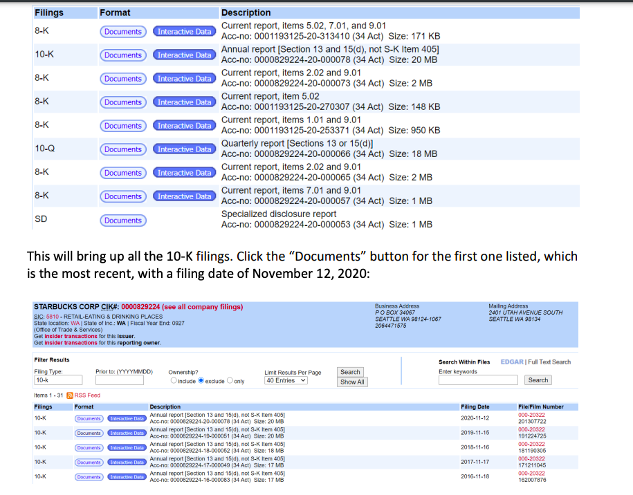633x495 pixels.
Task: Open the Limit Results Per Page dropdown
Action: click(x=286, y=380)
